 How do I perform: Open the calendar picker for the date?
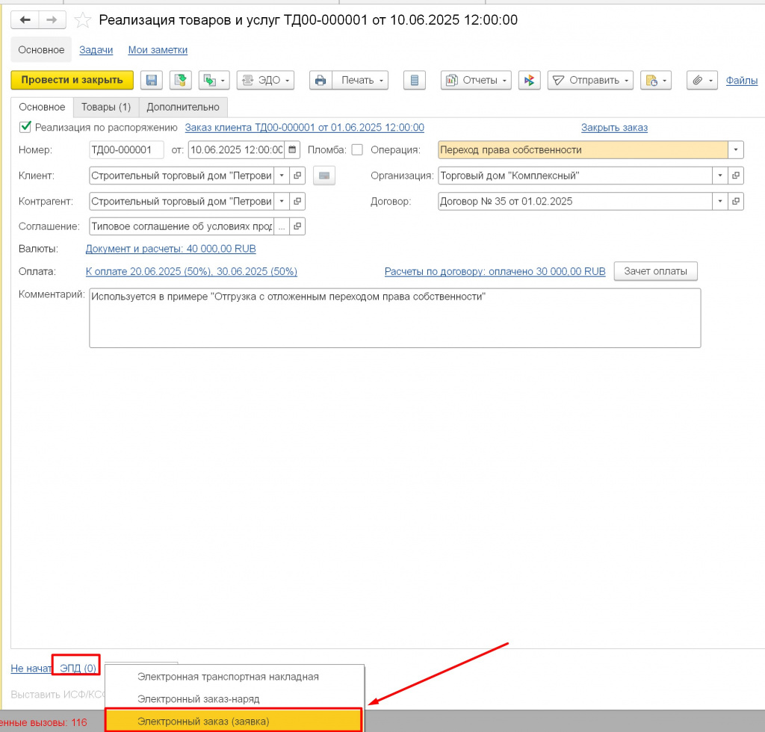pyautogui.click(x=292, y=149)
